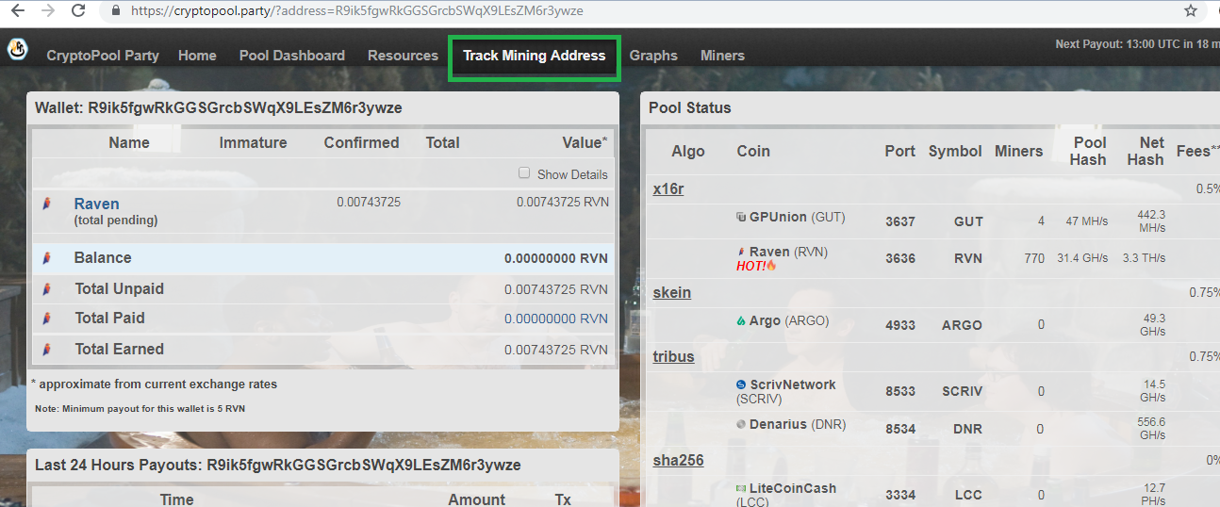Open Miners page from navigation
This screenshot has height=507, width=1220.
click(x=722, y=56)
